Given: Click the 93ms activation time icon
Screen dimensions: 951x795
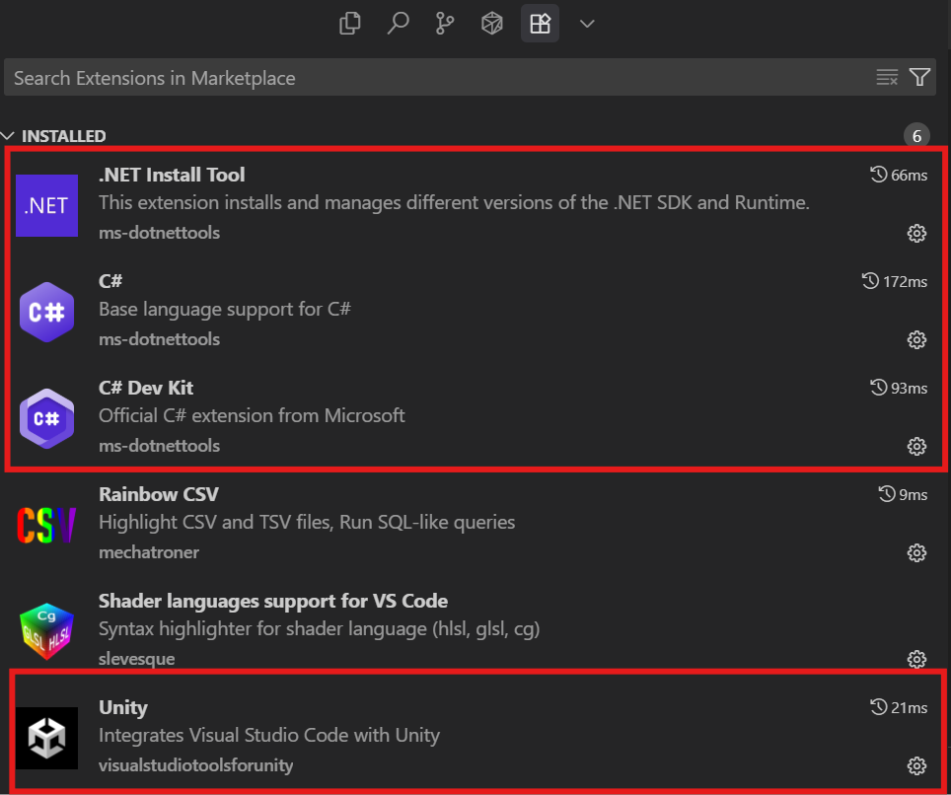Looking at the screenshot, I should tap(878, 388).
